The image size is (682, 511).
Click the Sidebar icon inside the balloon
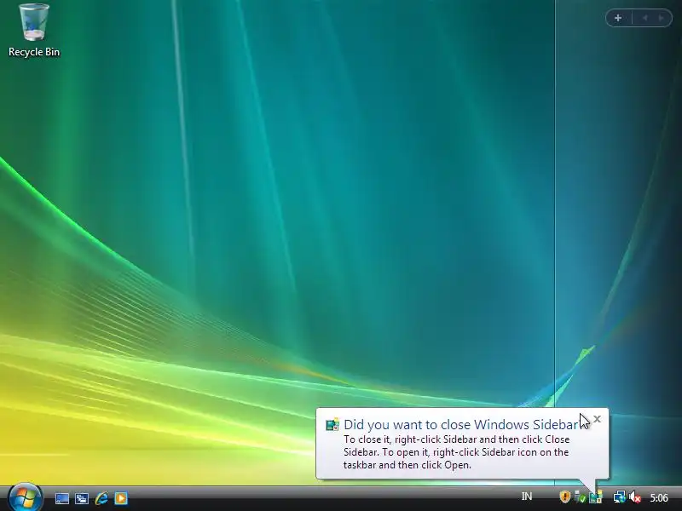click(x=332, y=424)
